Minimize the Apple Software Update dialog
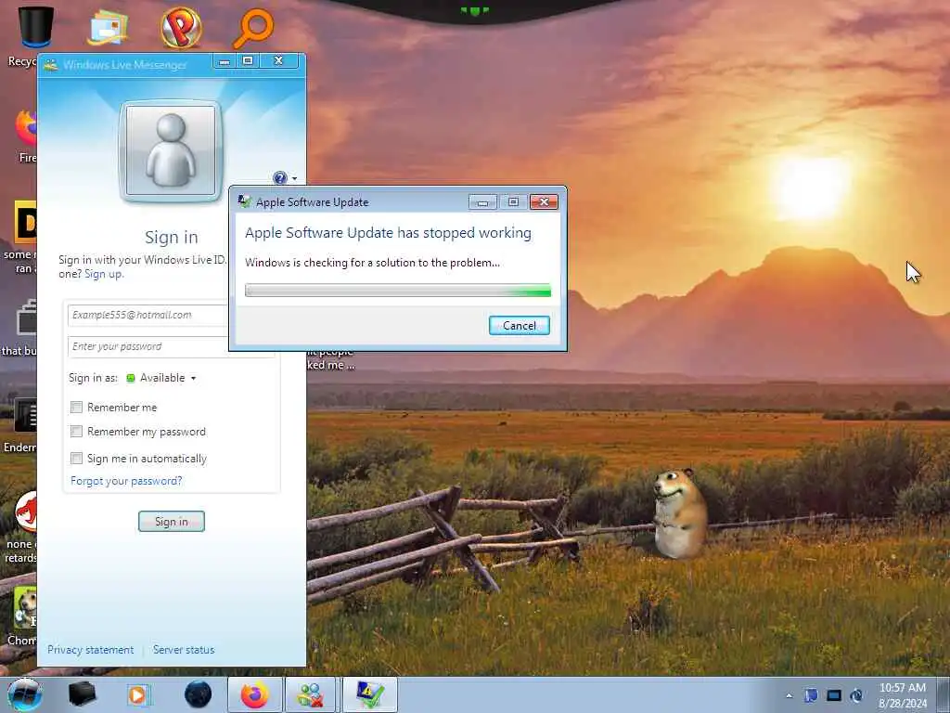The height and width of the screenshot is (713, 950). pyautogui.click(x=482, y=201)
